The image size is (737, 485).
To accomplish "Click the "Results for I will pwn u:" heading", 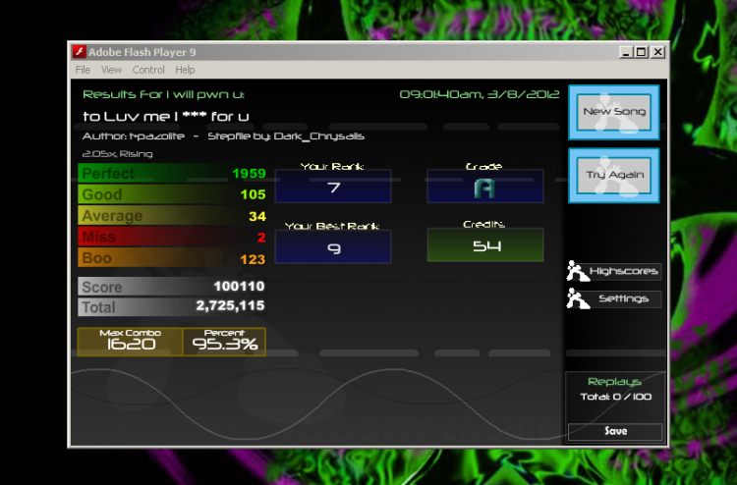I will [163, 94].
